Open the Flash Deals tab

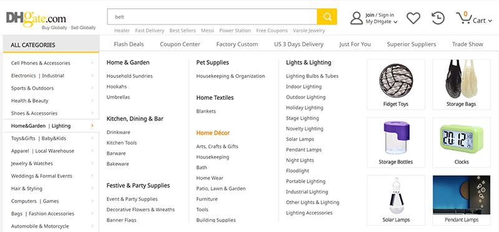click(x=129, y=44)
